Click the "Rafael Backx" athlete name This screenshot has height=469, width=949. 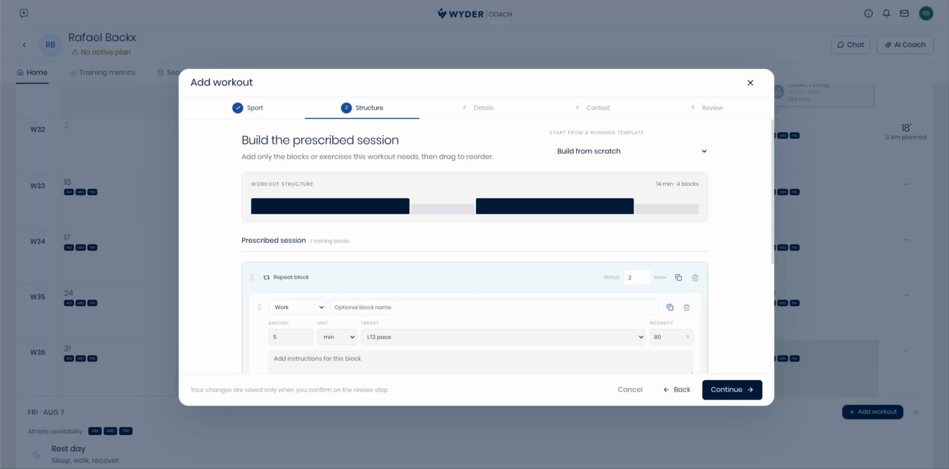click(102, 38)
